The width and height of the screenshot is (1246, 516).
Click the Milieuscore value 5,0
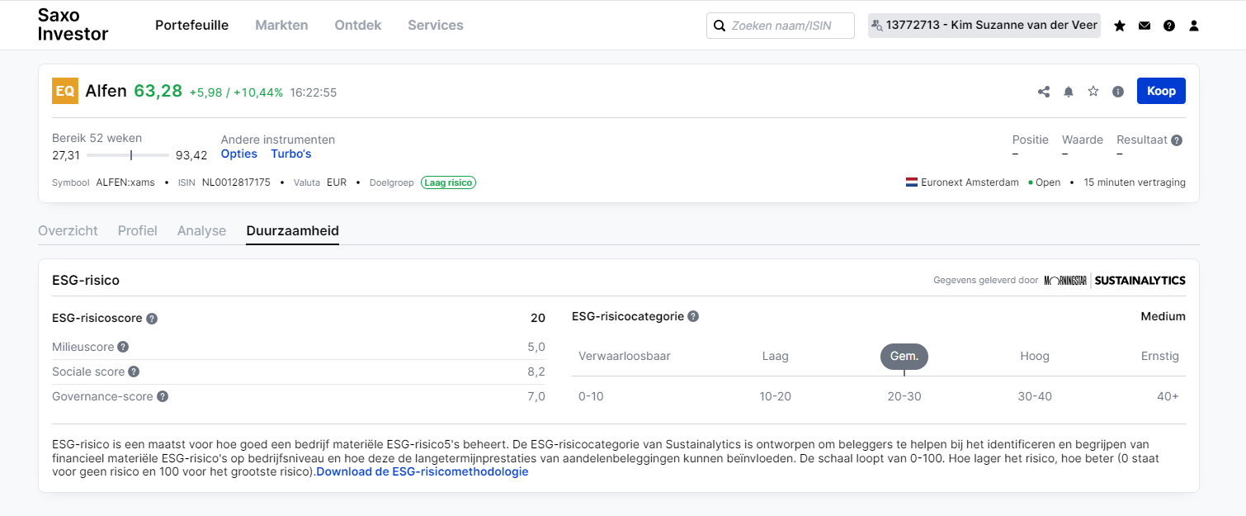coord(536,347)
